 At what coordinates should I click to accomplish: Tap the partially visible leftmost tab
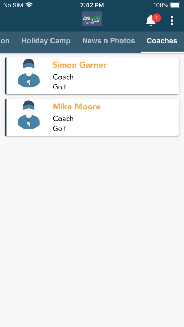[5, 41]
